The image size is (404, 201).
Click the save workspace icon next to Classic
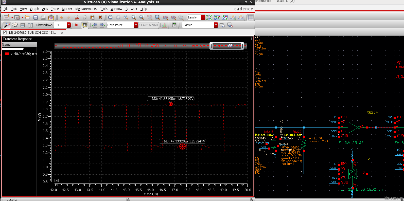[x=222, y=25]
